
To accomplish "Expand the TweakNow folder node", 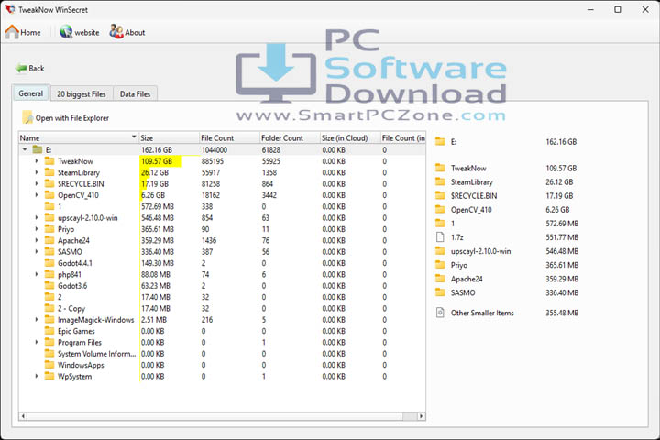I will point(36,161).
